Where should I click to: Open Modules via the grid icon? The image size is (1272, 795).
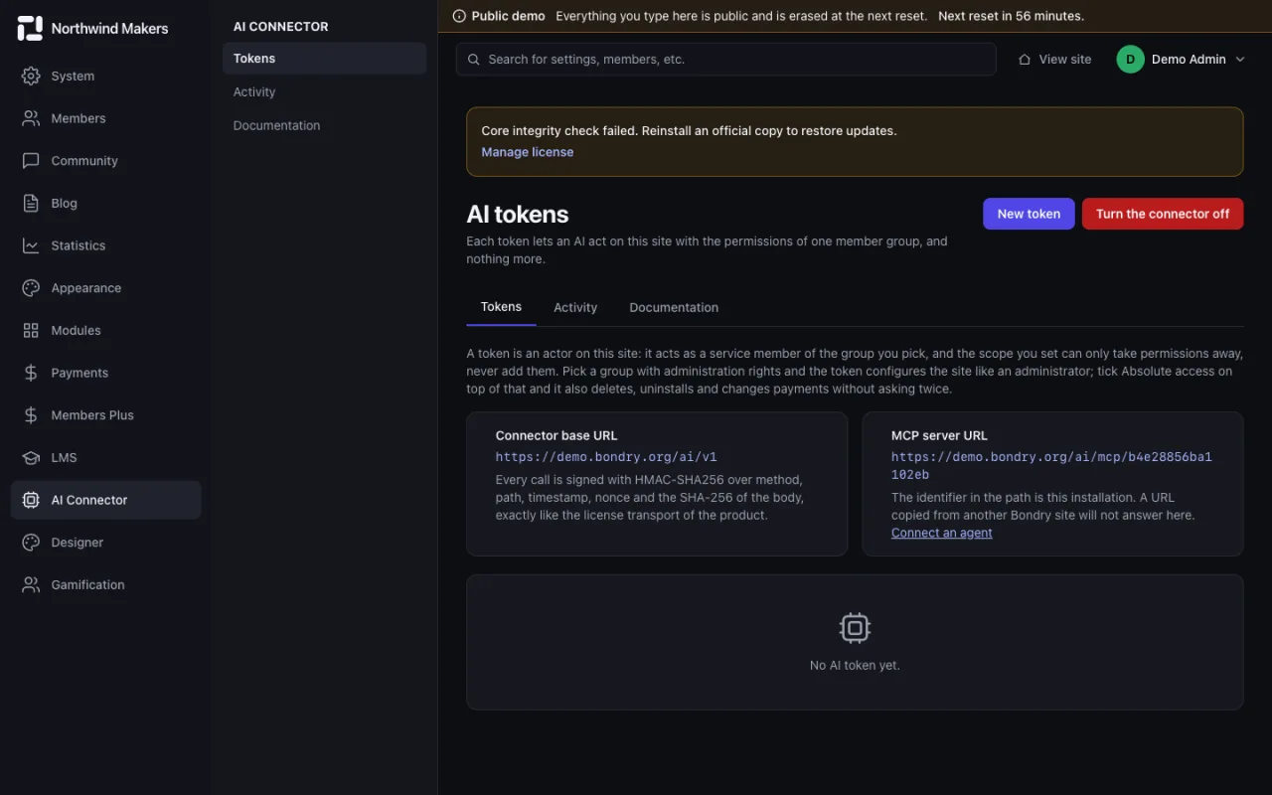pyautogui.click(x=31, y=330)
